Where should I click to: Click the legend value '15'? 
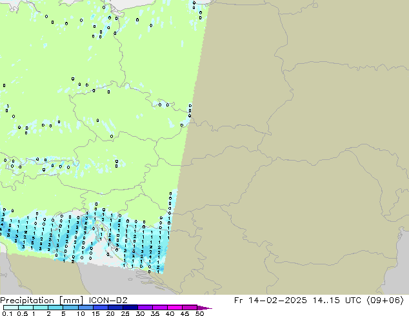95,313
